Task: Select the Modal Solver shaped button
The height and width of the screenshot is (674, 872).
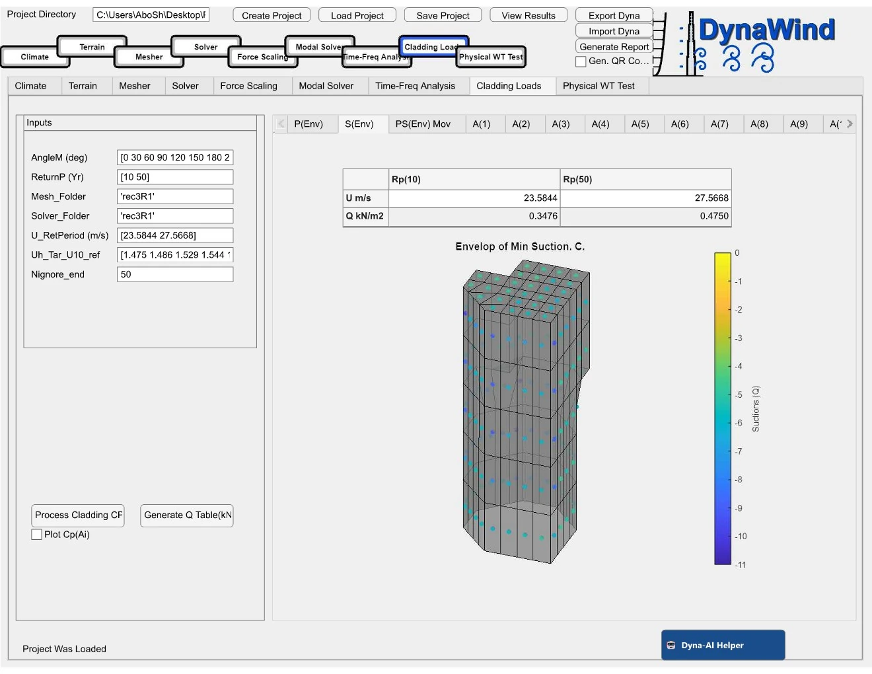Action: pyautogui.click(x=320, y=47)
